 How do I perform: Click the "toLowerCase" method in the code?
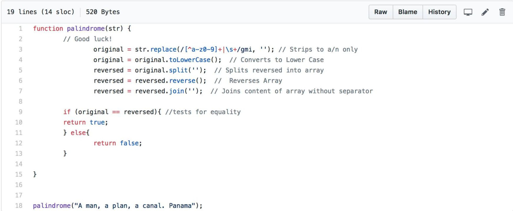tap(190, 60)
